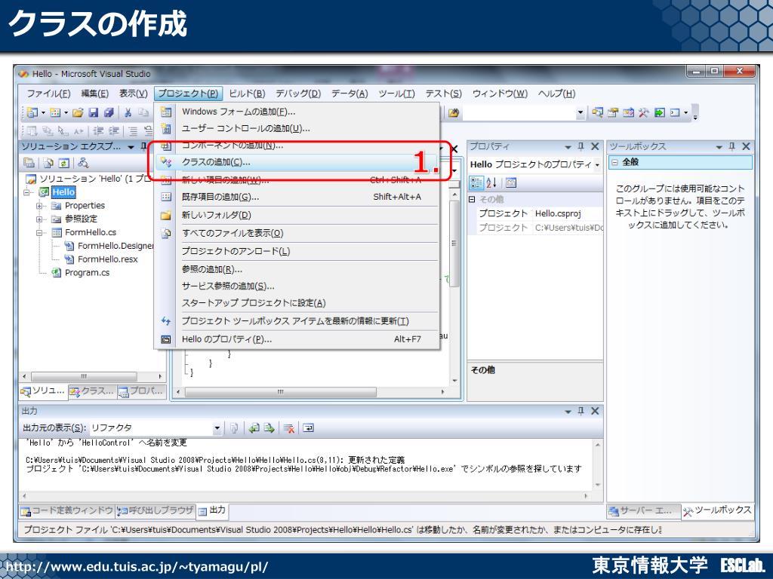The width and height of the screenshot is (773, 579).
Task: Open the デバッグ(D) menu
Action: pos(297,93)
